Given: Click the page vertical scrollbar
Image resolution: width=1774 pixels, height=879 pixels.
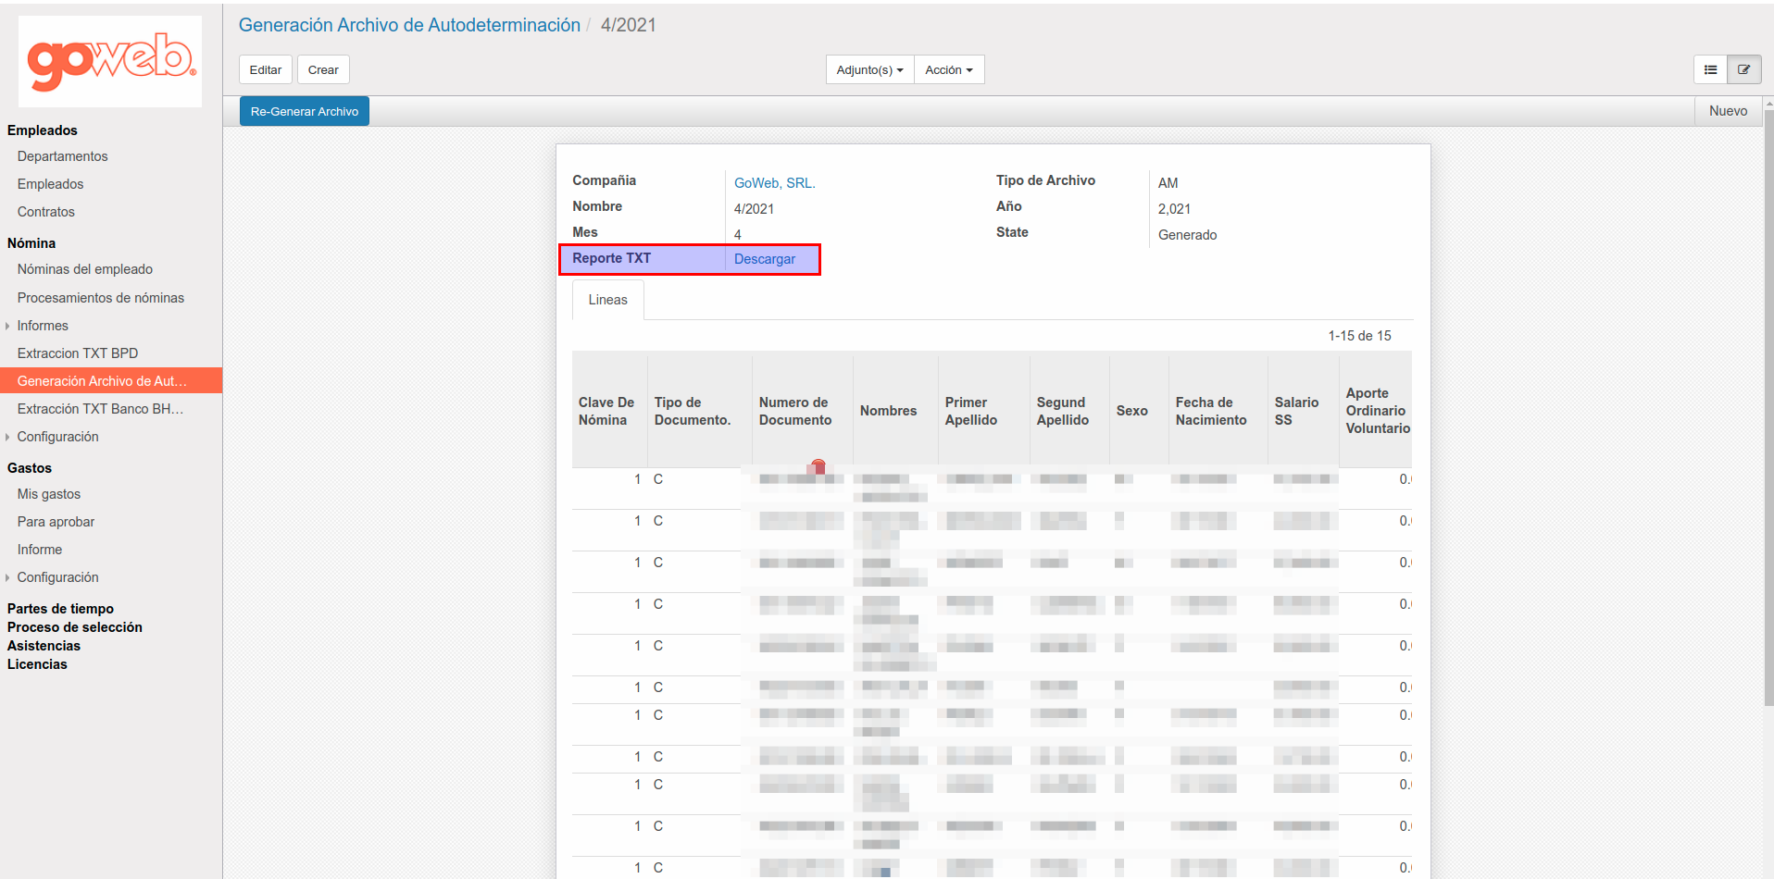Looking at the screenshot, I should pyautogui.click(x=1768, y=407).
